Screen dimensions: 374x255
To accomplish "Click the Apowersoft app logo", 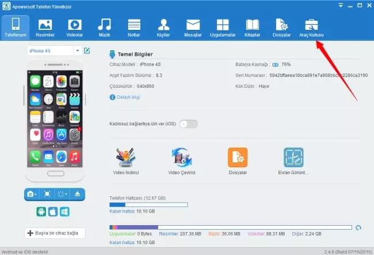I will point(6,6).
